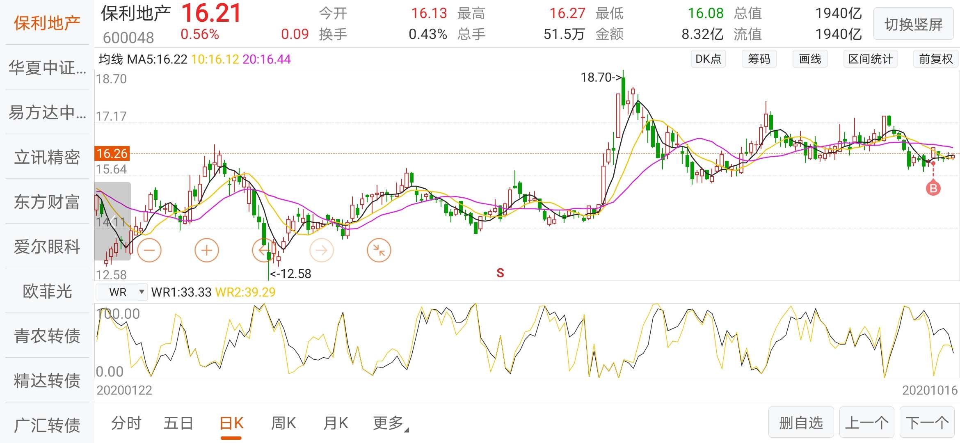Click the yellow 10:16.12 MA value
The image size is (960, 443).
coord(215,59)
